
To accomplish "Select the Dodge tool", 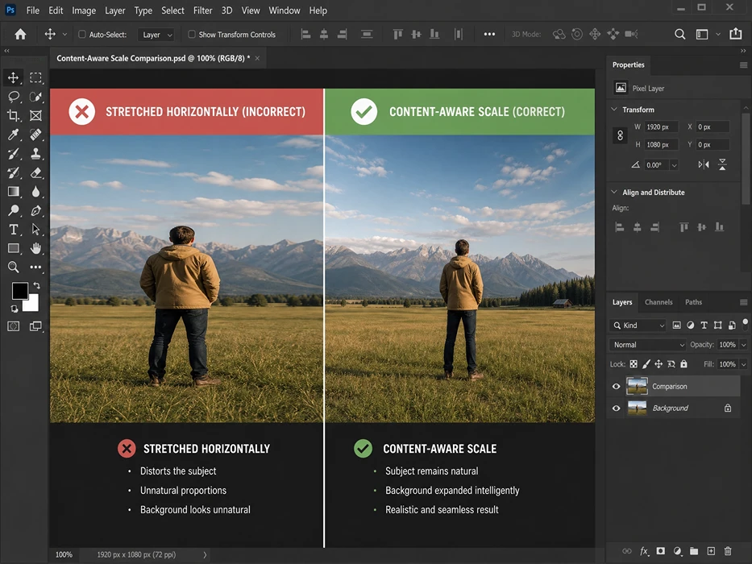I will [x=14, y=210].
